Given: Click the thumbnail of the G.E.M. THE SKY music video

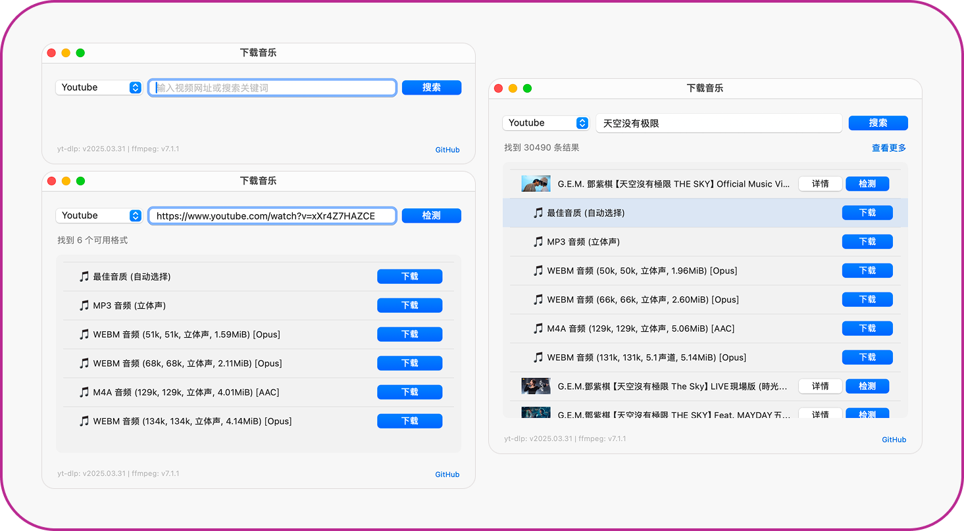Looking at the screenshot, I should coord(536,183).
